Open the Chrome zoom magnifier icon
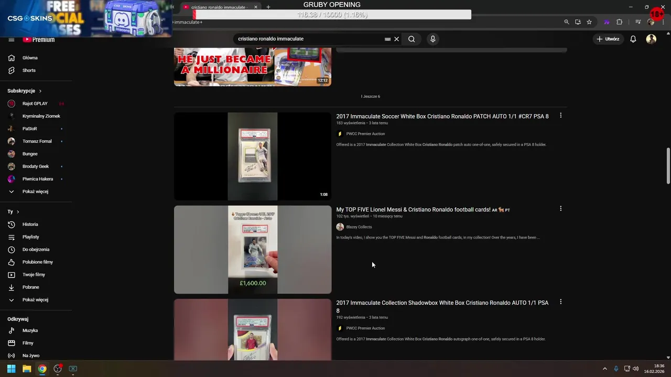Image resolution: width=671 pixels, height=377 pixels. point(566,22)
